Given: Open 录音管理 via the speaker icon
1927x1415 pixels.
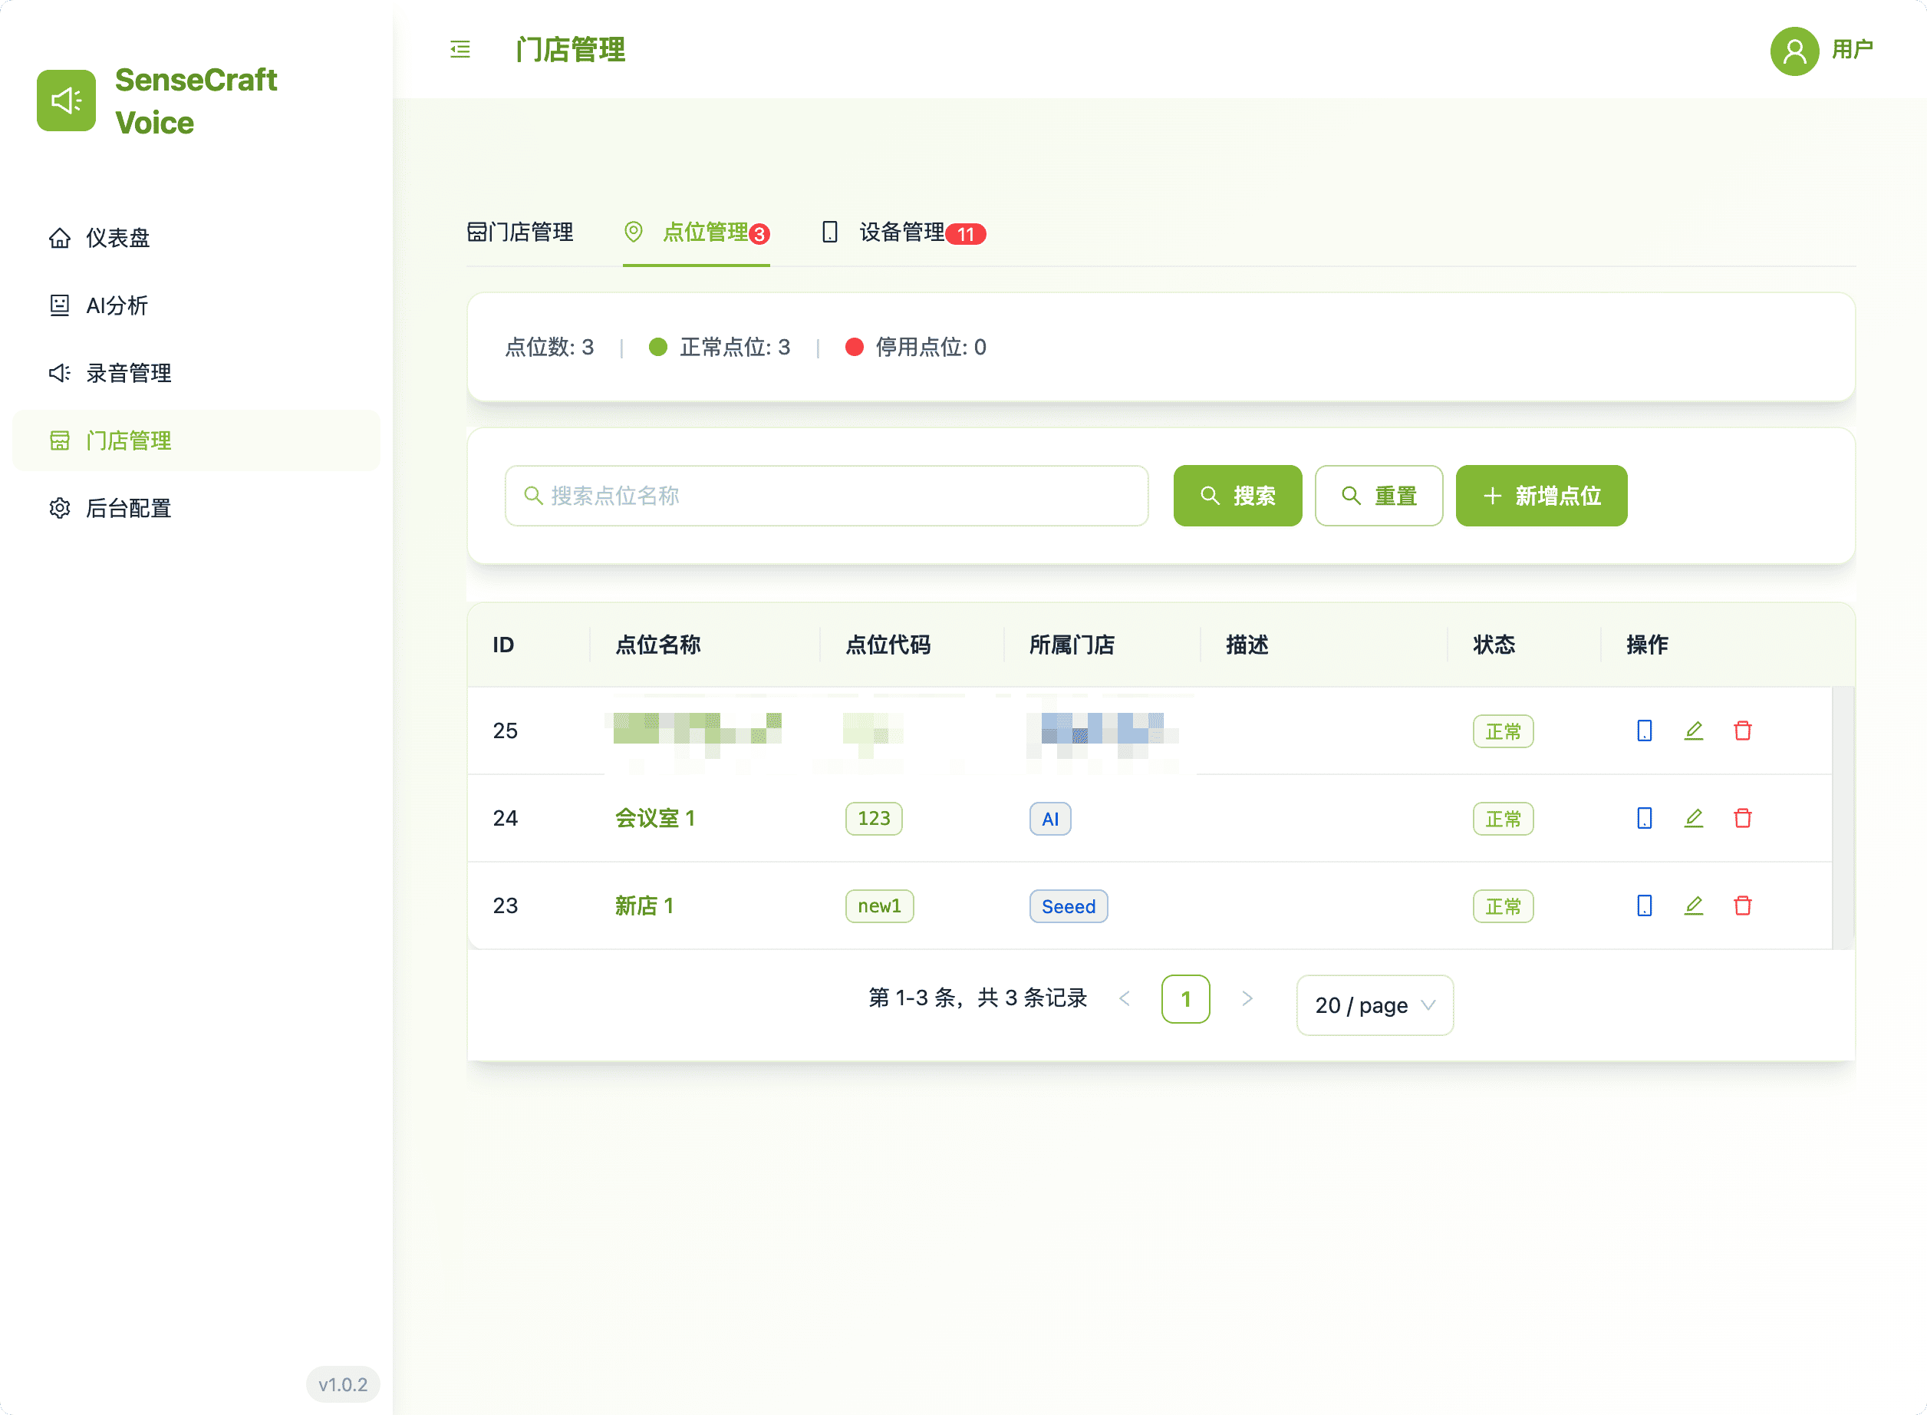Looking at the screenshot, I should [59, 373].
